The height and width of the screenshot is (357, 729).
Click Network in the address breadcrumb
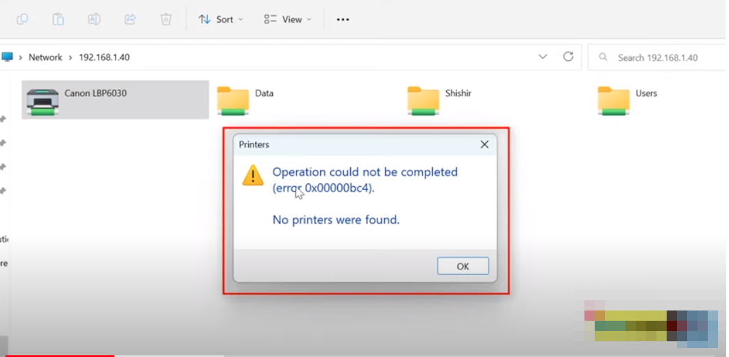[45, 57]
